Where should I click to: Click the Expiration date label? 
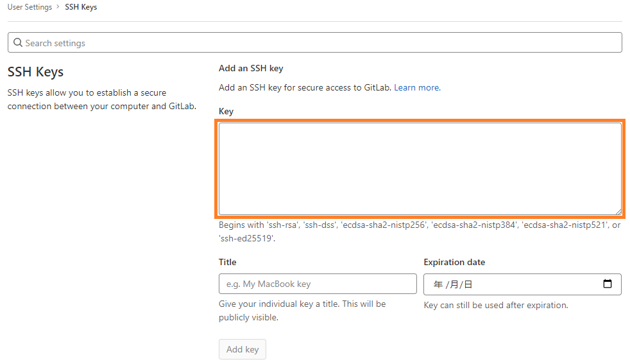[454, 262]
